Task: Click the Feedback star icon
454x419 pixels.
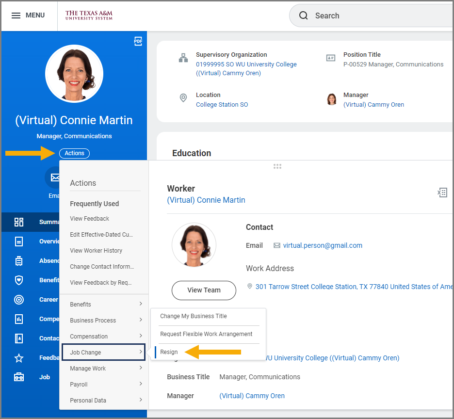Action: point(19,358)
